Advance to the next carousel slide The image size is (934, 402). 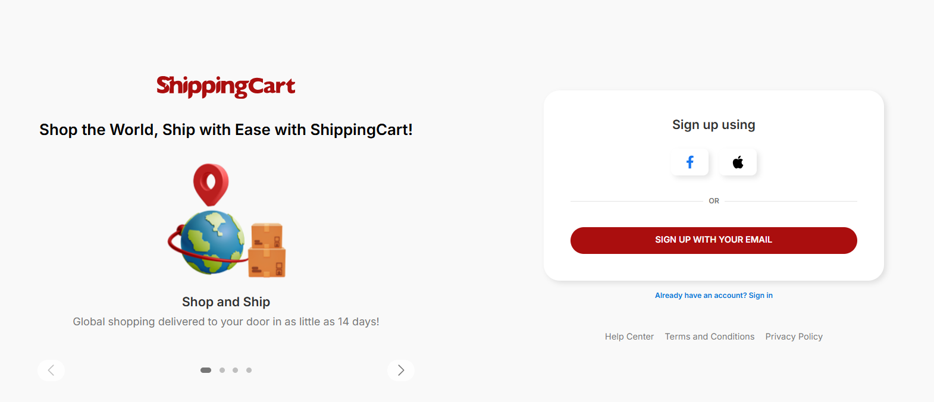point(401,370)
